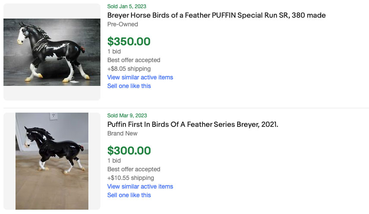The image size is (369, 214).
Task: Open 'Breyer Horse Birds of a Feather PUFFIN' title
Action: (216, 16)
